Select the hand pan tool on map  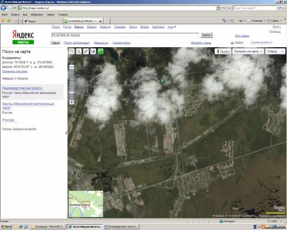(72, 51)
